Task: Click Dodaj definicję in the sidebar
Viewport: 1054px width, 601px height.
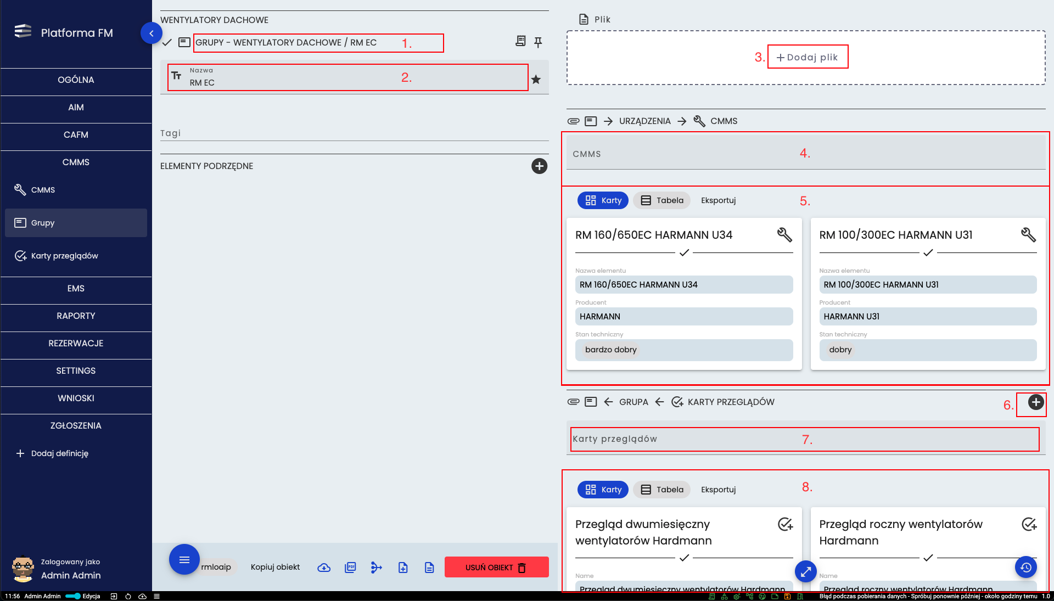Action: coord(53,453)
